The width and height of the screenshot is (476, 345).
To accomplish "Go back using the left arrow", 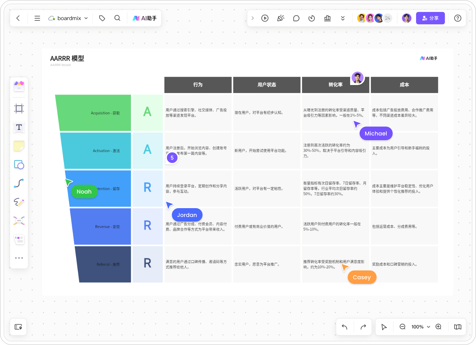I will pyautogui.click(x=18, y=18).
